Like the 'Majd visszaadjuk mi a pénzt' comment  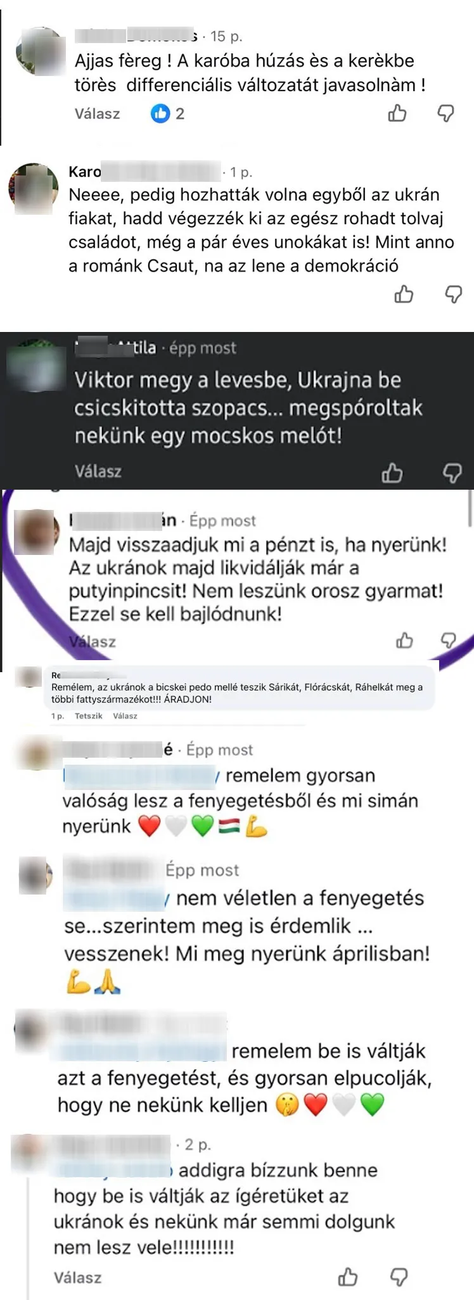[x=404, y=640]
